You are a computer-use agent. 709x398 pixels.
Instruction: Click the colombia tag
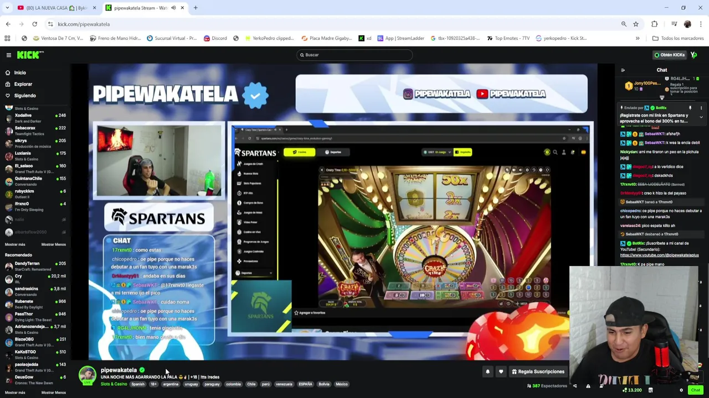pos(233,384)
